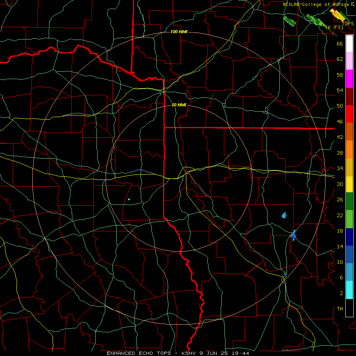Viewport: 356px width, 356px height.
Task: Click the 'NEXLAB-College of DuPage' credit text
Action: [x=316, y=4]
